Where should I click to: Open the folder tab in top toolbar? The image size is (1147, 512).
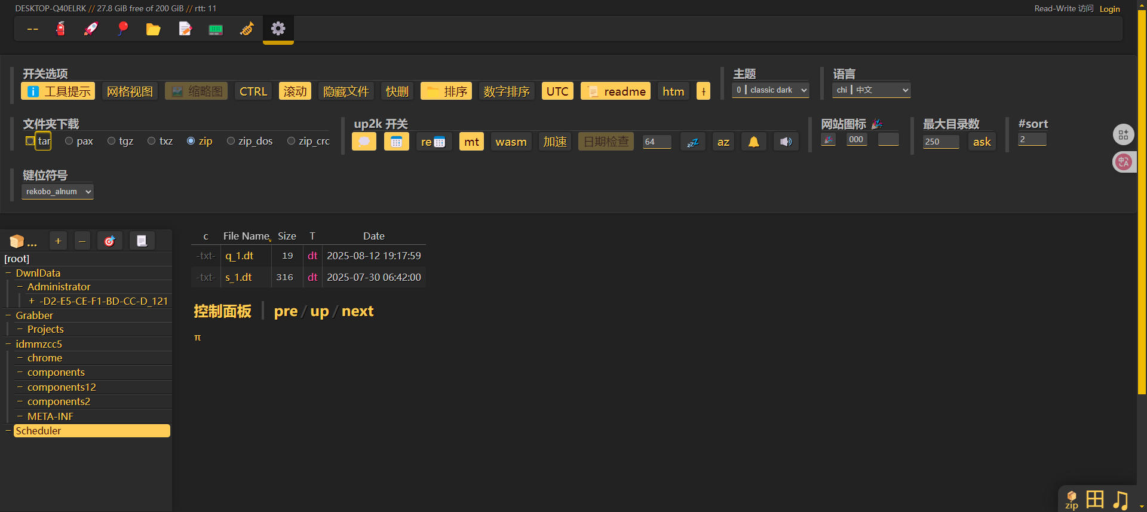(x=154, y=29)
